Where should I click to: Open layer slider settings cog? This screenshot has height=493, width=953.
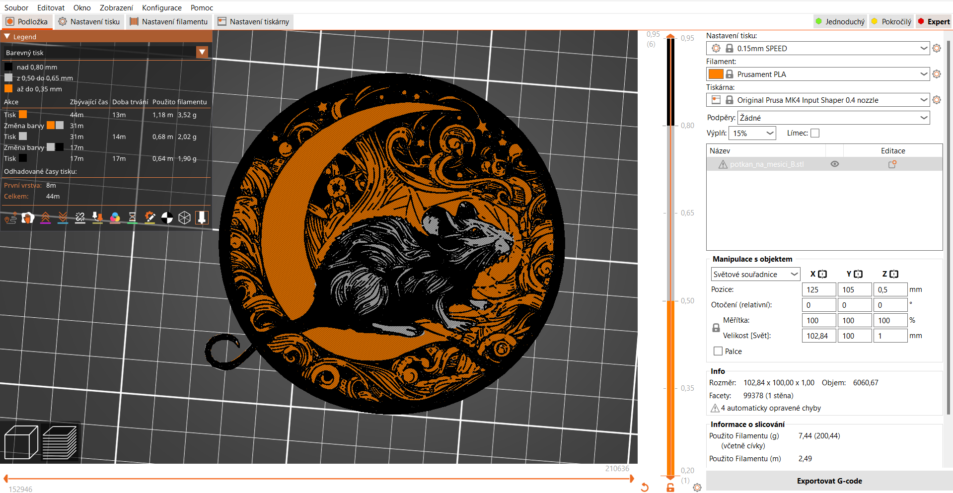coord(697,488)
